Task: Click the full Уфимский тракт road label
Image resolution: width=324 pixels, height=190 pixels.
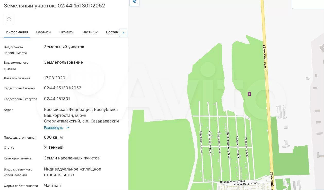Action: click(x=265, y=58)
